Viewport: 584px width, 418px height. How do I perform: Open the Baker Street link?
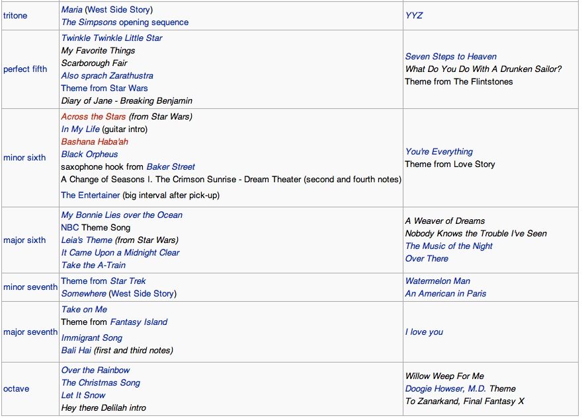click(171, 167)
